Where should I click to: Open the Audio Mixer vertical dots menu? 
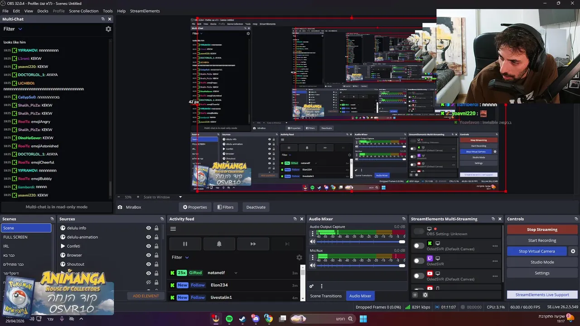pos(322,286)
